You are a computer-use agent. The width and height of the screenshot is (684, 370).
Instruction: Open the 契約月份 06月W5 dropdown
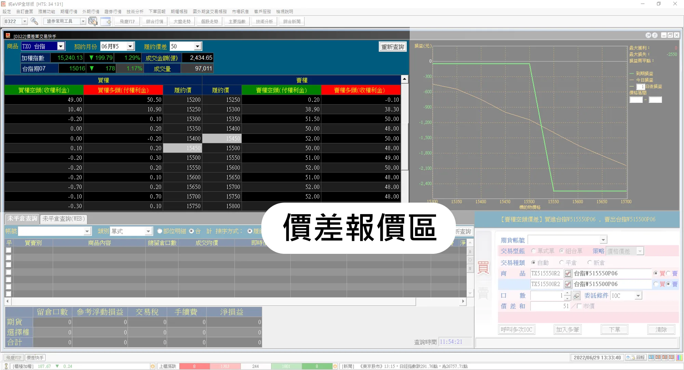pos(130,46)
